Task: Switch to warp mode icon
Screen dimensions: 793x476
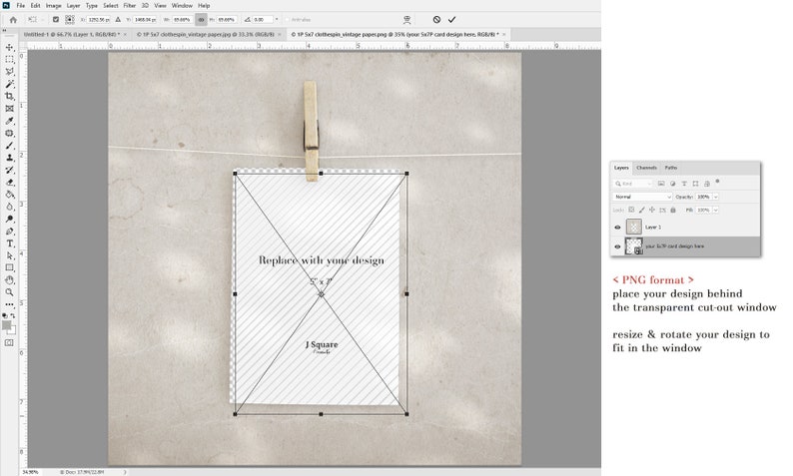Action: (406, 20)
